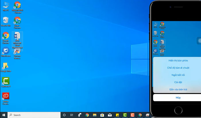Tap the mirrored Word document on phone screen

(162, 45)
